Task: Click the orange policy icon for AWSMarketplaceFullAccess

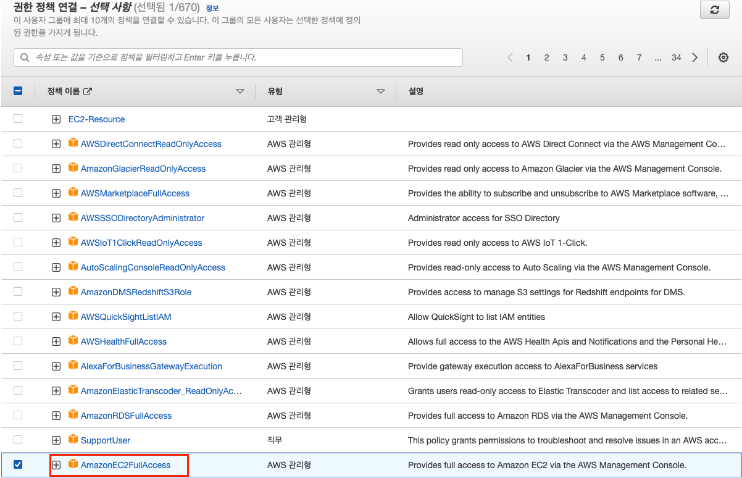Action: (73, 193)
